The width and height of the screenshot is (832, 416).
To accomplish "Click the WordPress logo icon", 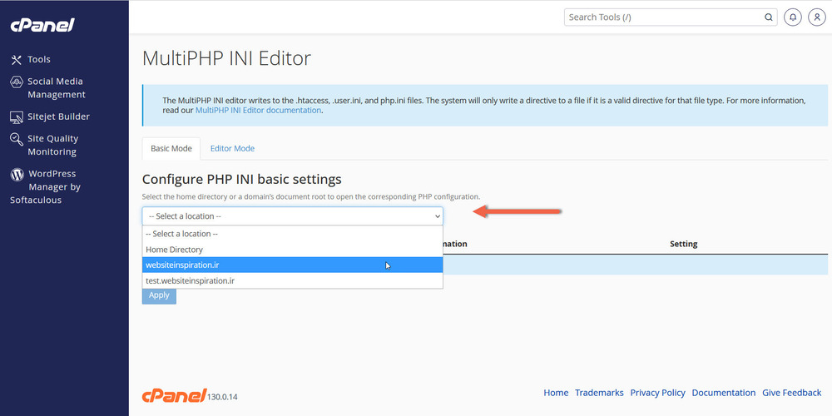I will [17, 174].
